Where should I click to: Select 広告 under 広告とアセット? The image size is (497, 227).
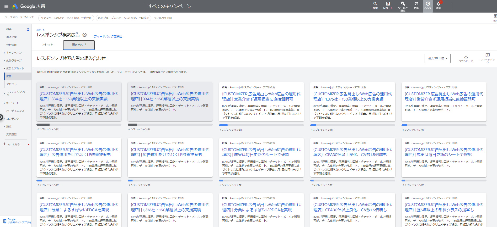18,76
